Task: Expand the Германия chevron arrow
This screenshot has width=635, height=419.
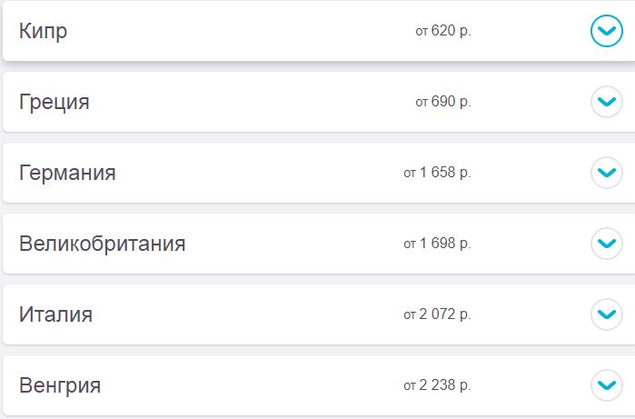Action: tap(606, 172)
